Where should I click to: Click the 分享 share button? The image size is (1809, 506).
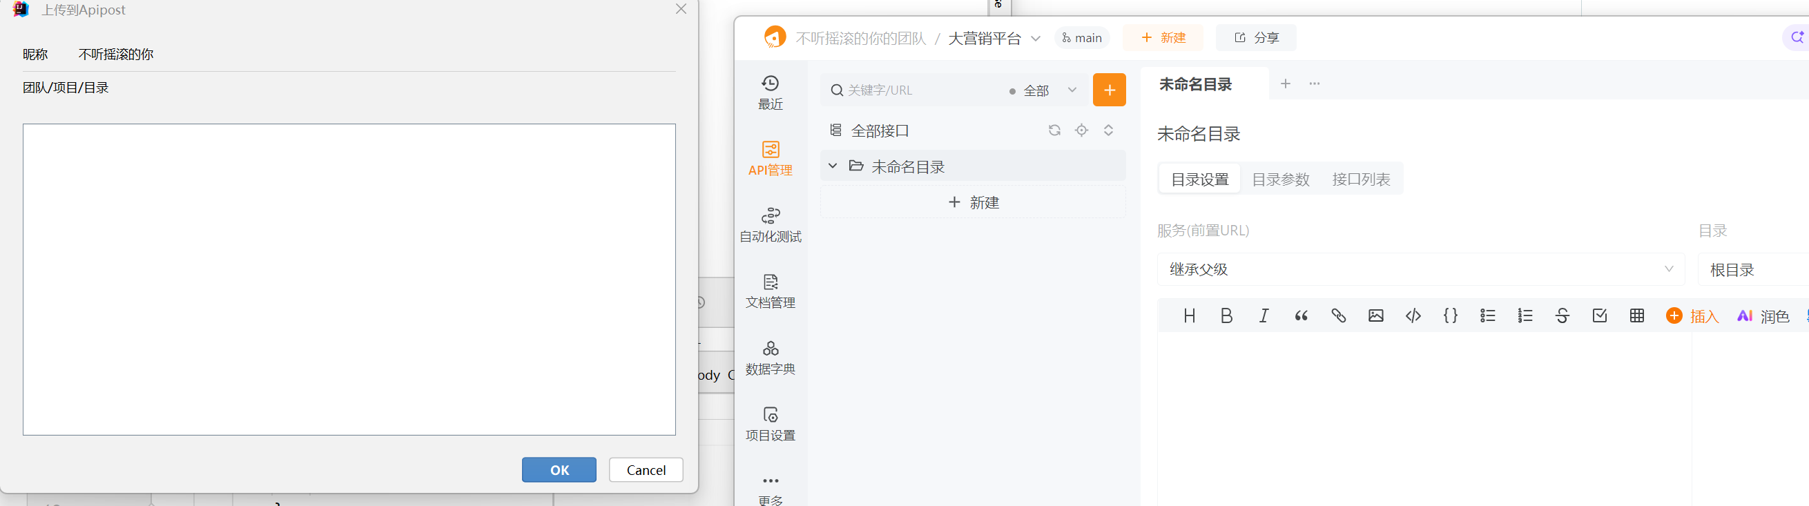tap(1257, 38)
